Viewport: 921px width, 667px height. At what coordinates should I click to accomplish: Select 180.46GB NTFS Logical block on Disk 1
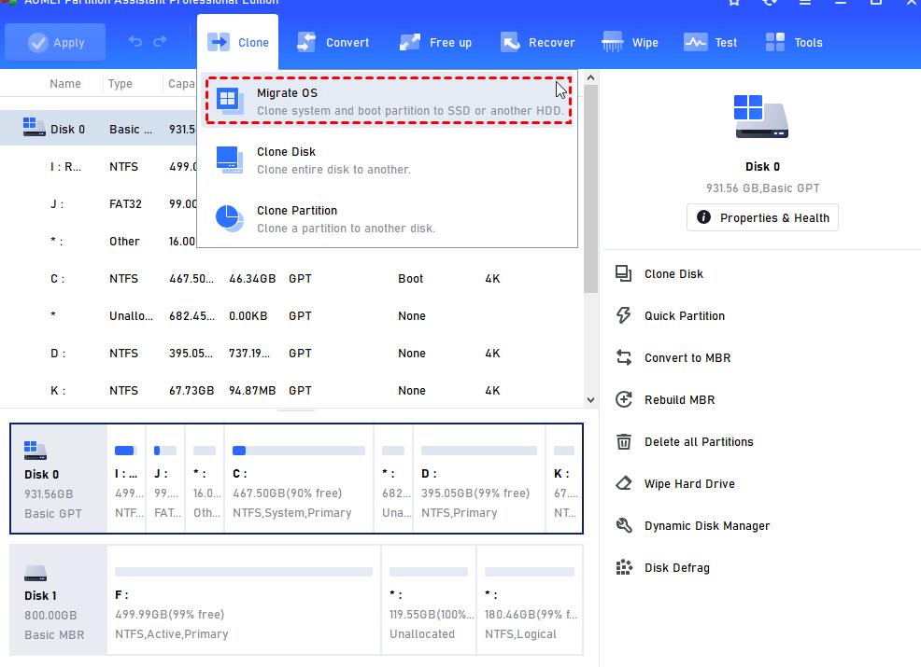pyautogui.click(x=530, y=600)
